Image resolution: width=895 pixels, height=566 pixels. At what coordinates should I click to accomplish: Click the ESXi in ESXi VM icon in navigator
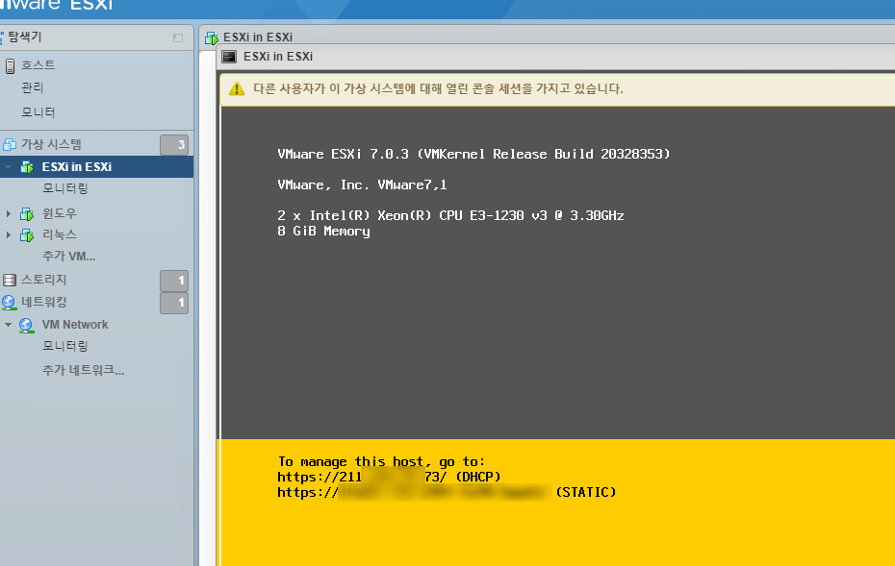click(x=27, y=167)
